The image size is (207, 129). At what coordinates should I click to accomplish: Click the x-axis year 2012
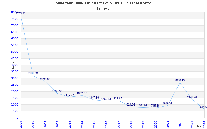pos(57,124)
